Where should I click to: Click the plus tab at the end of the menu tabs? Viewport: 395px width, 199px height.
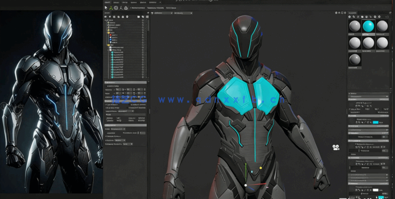(x=160, y=2)
